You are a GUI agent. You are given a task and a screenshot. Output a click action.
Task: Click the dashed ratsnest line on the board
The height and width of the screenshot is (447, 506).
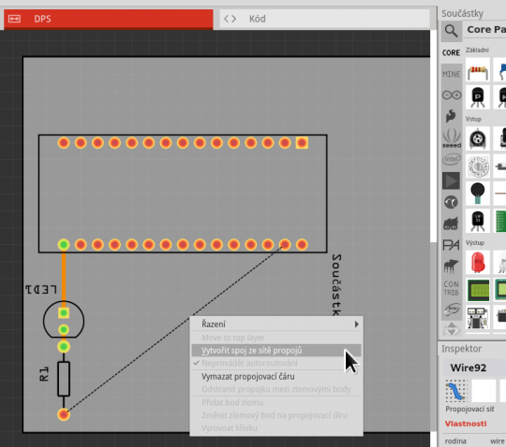tap(174, 331)
